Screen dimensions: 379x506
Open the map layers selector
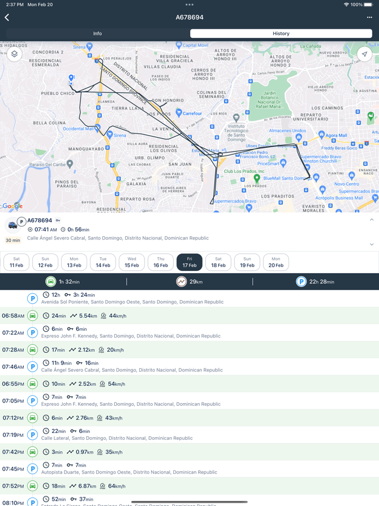(x=14, y=54)
